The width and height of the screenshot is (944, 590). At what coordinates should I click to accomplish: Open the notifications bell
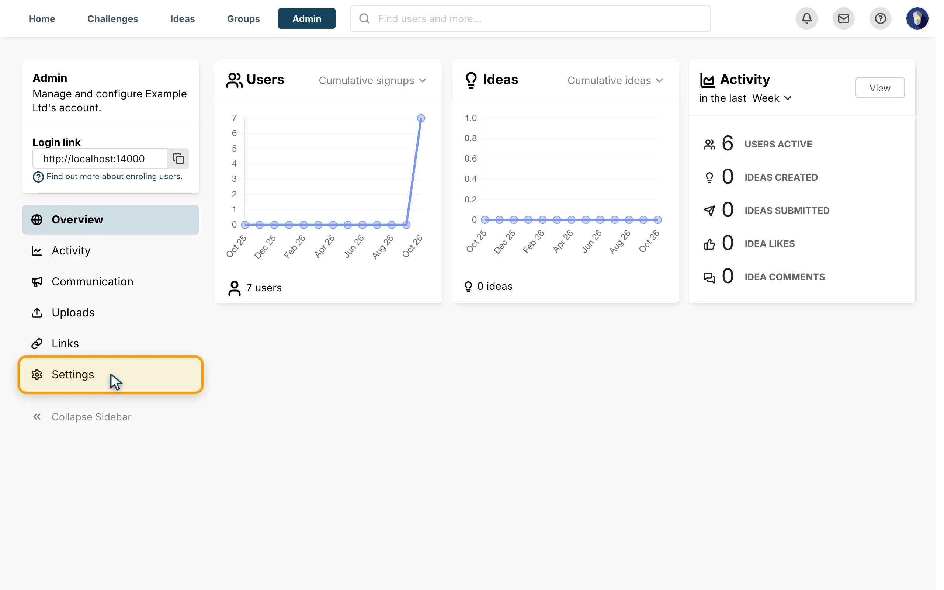(807, 18)
